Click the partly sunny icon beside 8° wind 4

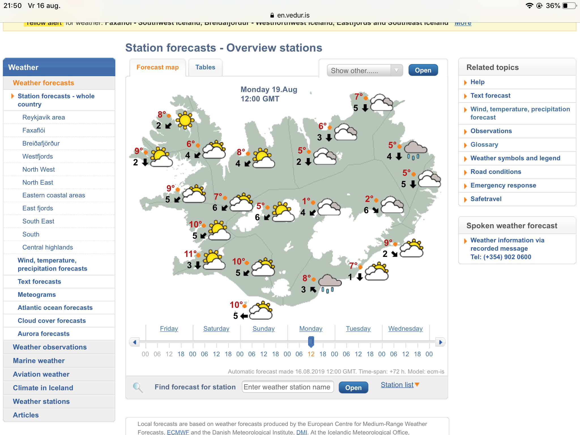pyautogui.click(x=264, y=158)
